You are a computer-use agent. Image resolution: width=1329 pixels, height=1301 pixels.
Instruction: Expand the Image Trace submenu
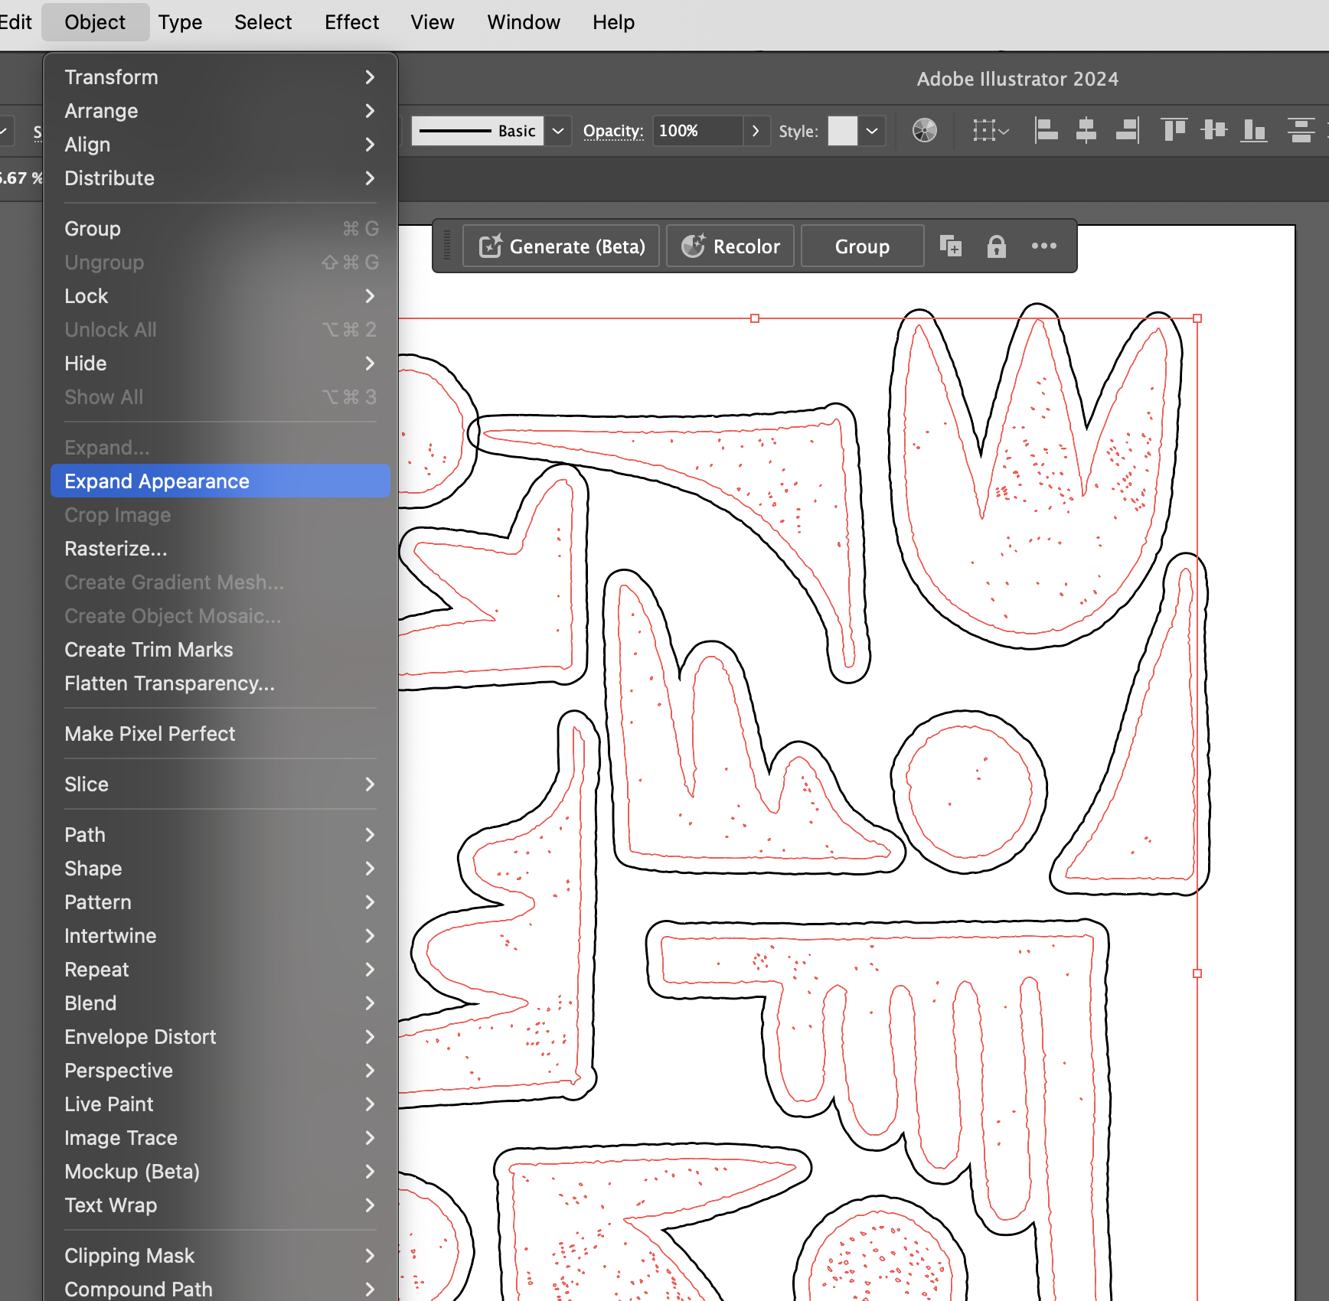point(220,1138)
